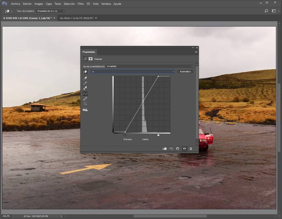The image size is (282, 219).
Task: Delete the Curves adjustment layer with trash icon
Action: pyautogui.click(x=191, y=149)
